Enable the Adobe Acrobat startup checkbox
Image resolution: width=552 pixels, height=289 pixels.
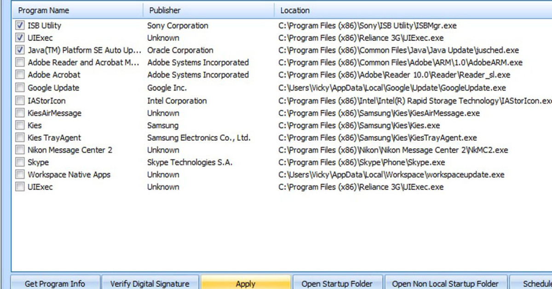20,74
